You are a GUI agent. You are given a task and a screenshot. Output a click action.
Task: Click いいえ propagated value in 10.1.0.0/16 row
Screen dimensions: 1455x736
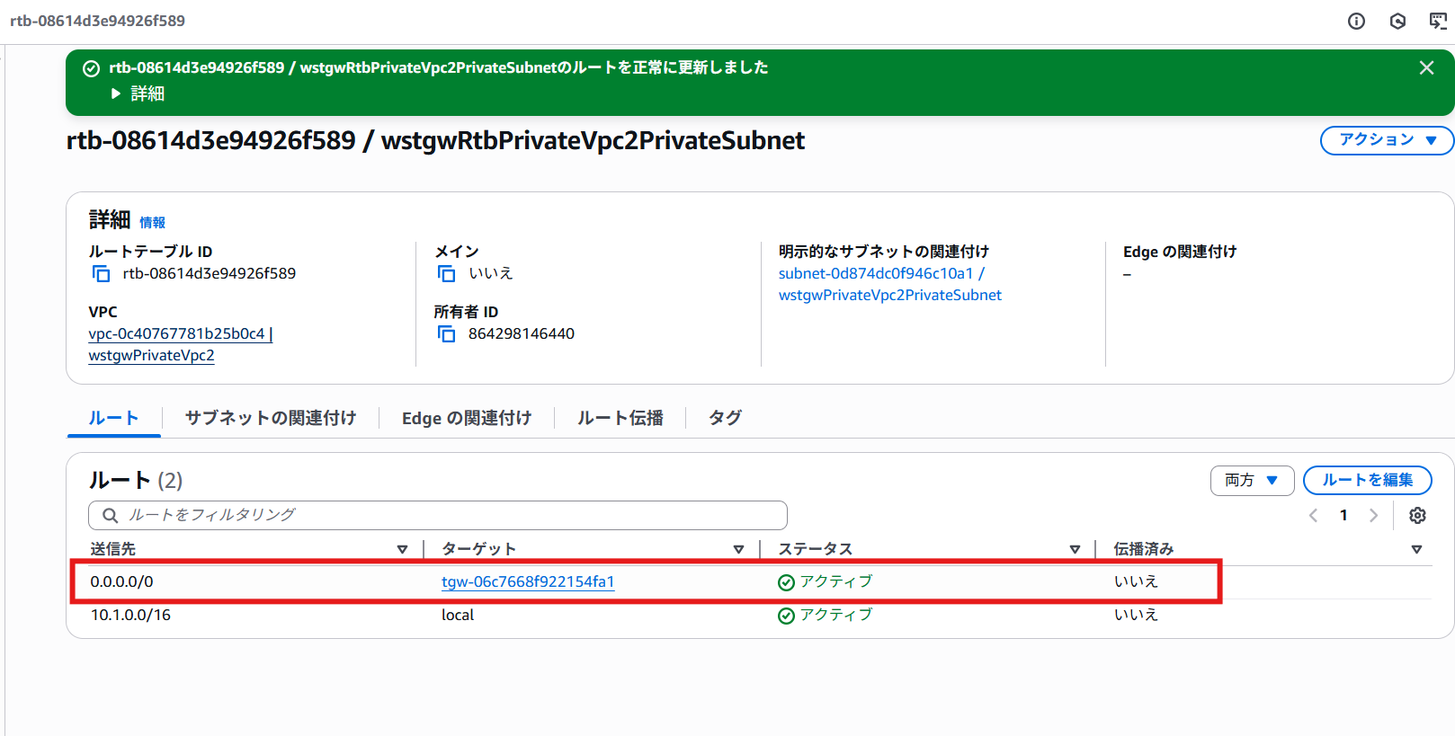tap(1136, 615)
